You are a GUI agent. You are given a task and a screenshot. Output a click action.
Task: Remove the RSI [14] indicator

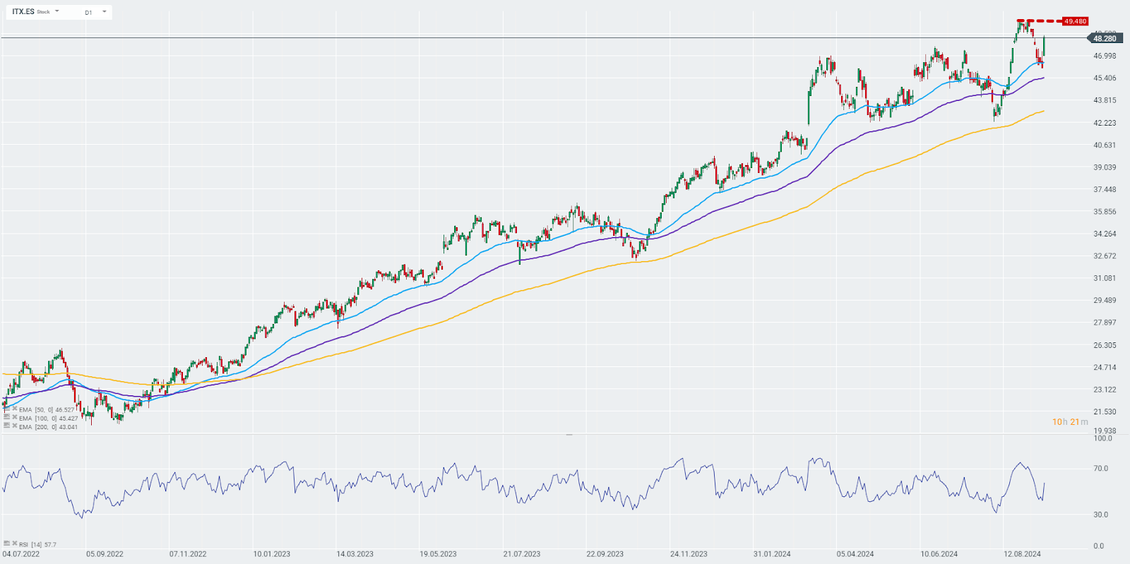14,544
